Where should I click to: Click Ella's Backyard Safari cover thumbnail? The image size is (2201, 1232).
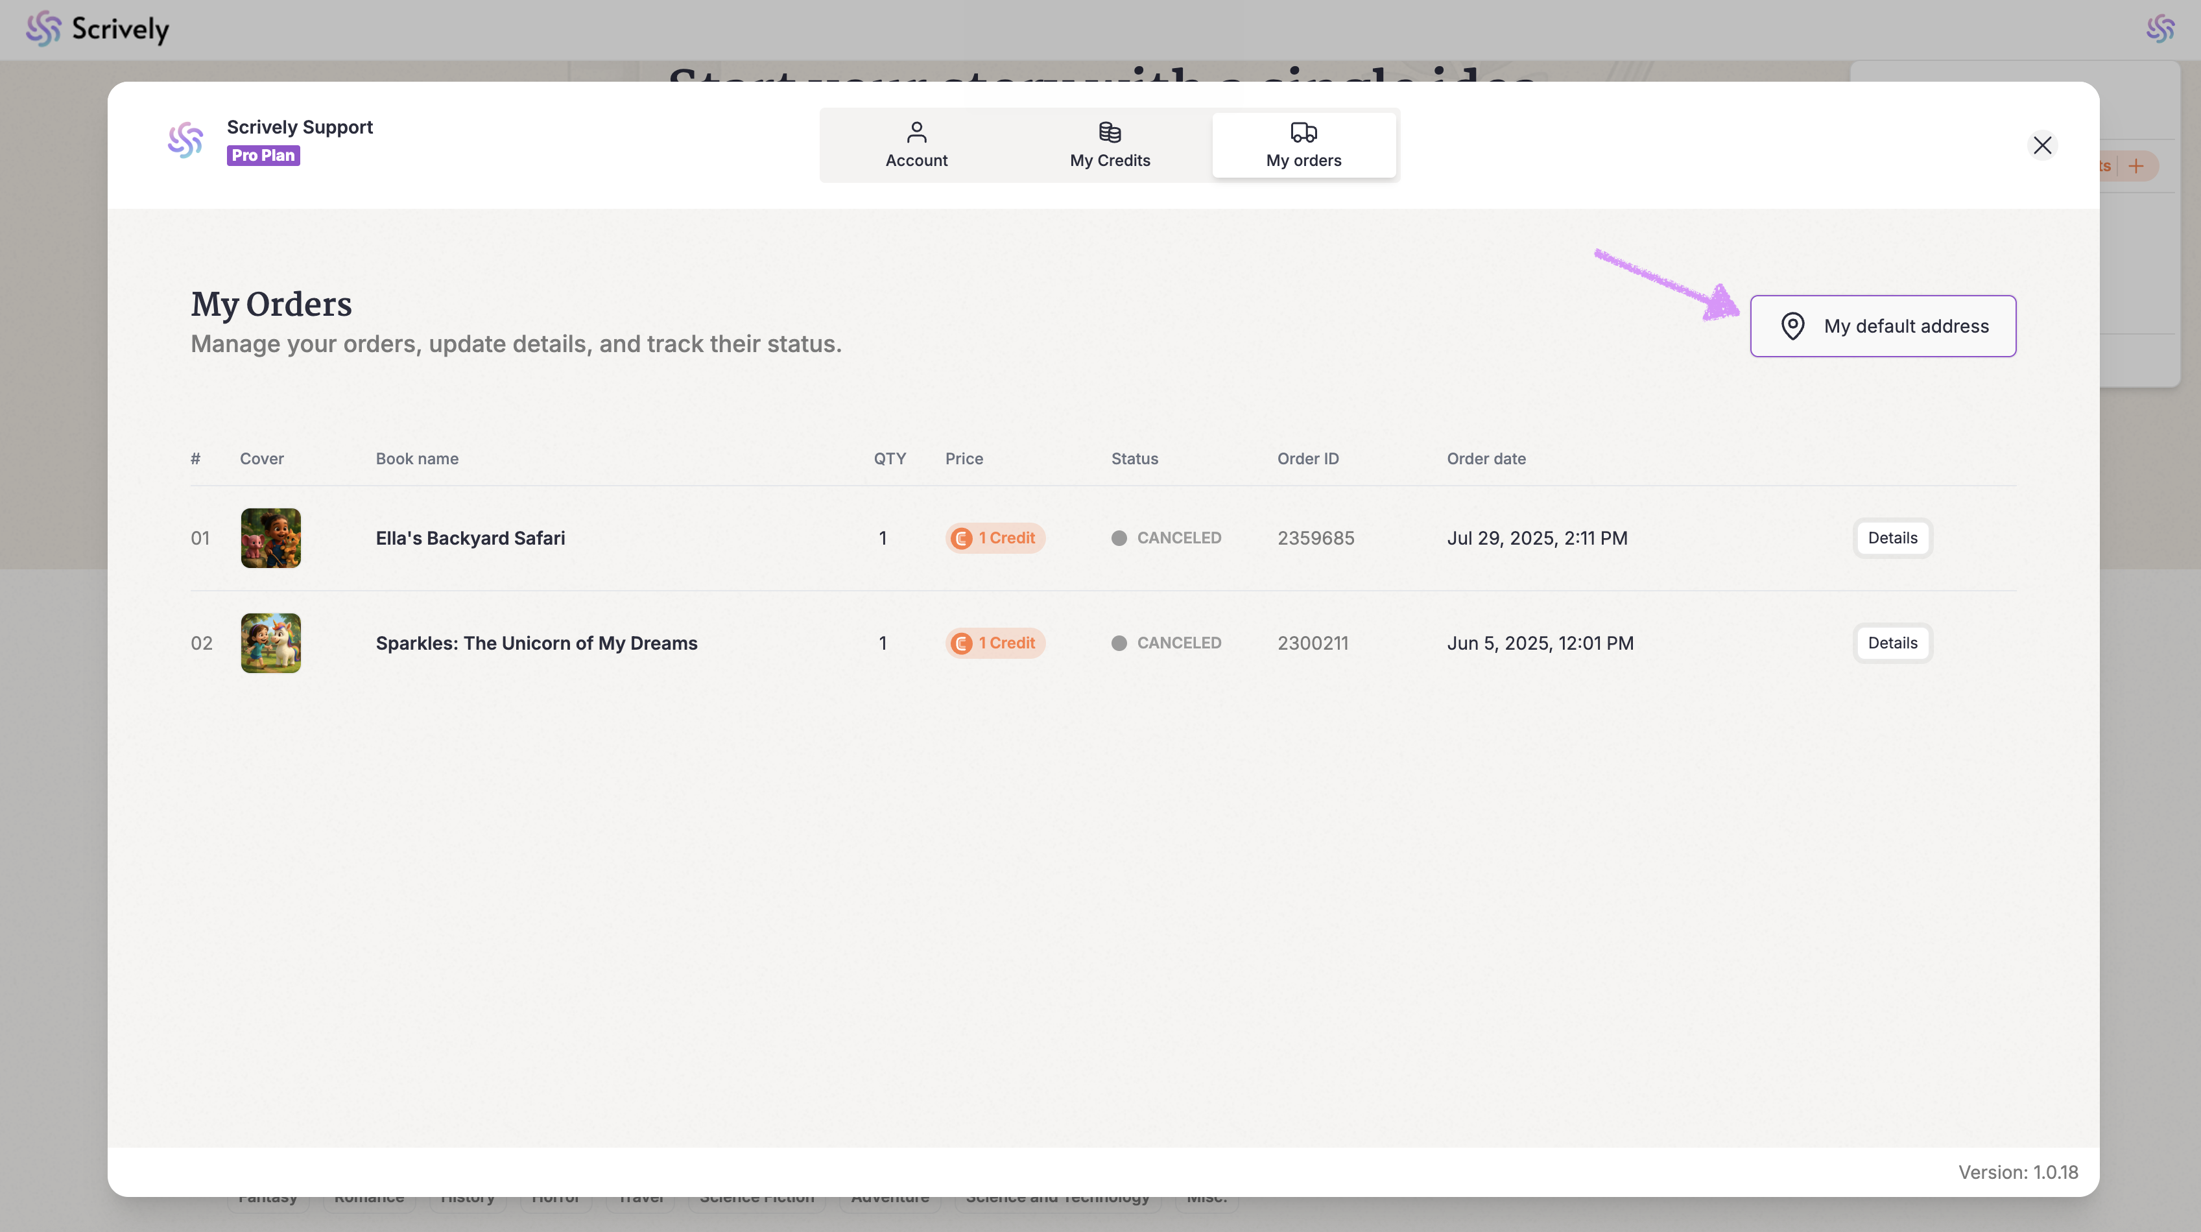[x=271, y=538]
